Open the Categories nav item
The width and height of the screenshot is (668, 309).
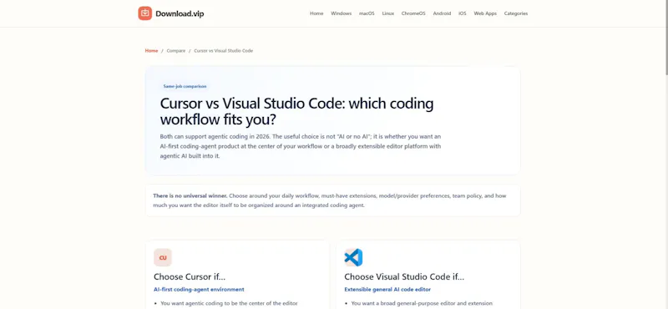click(516, 13)
